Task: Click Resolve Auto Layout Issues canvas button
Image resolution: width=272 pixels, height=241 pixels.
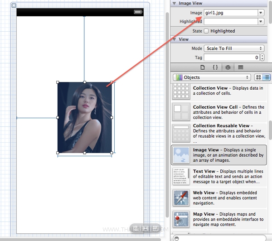Action: pyautogui.click(x=155, y=228)
